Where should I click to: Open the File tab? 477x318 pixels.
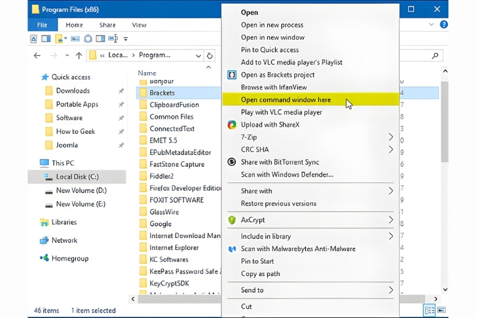click(42, 25)
